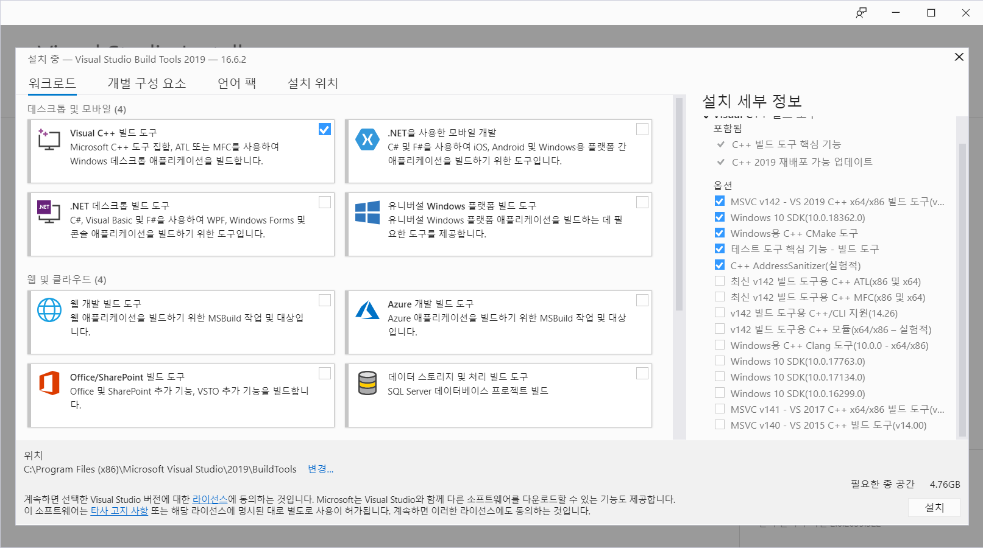
Task: Open the 라이선스 link
Action: (x=210, y=499)
